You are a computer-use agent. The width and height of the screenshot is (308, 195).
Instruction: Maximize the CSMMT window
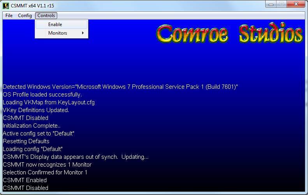(282, 5)
